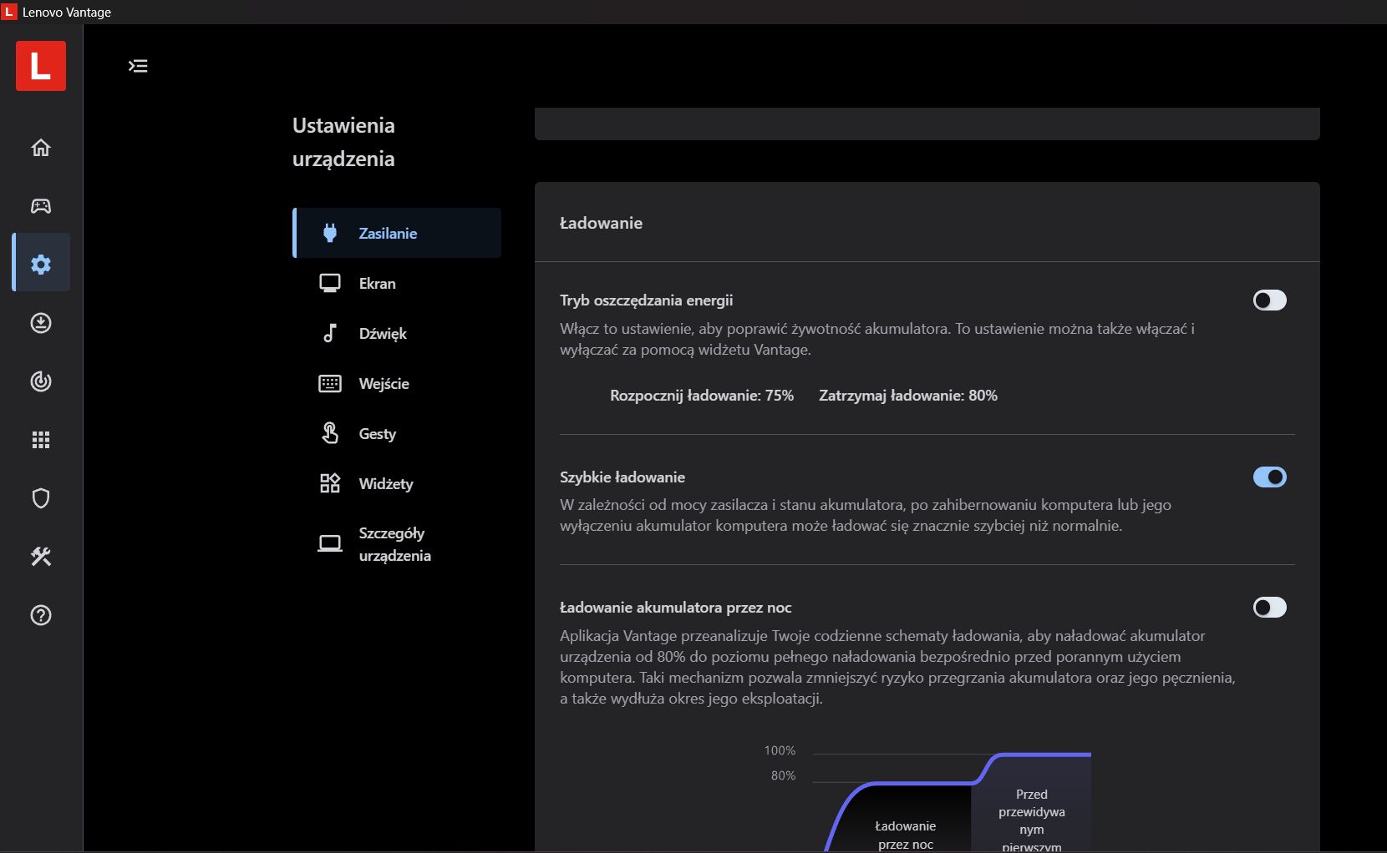Switch to the Dźwięk settings tab
The image size is (1387, 853).
click(x=397, y=334)
